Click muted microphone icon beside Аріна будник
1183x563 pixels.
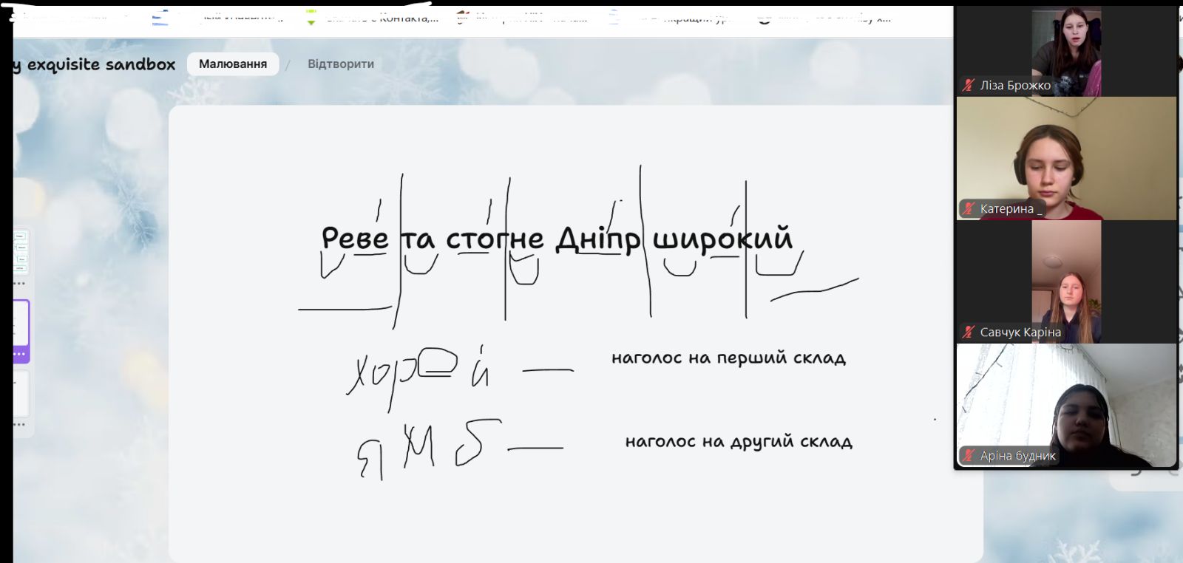(x=968, y=456)
